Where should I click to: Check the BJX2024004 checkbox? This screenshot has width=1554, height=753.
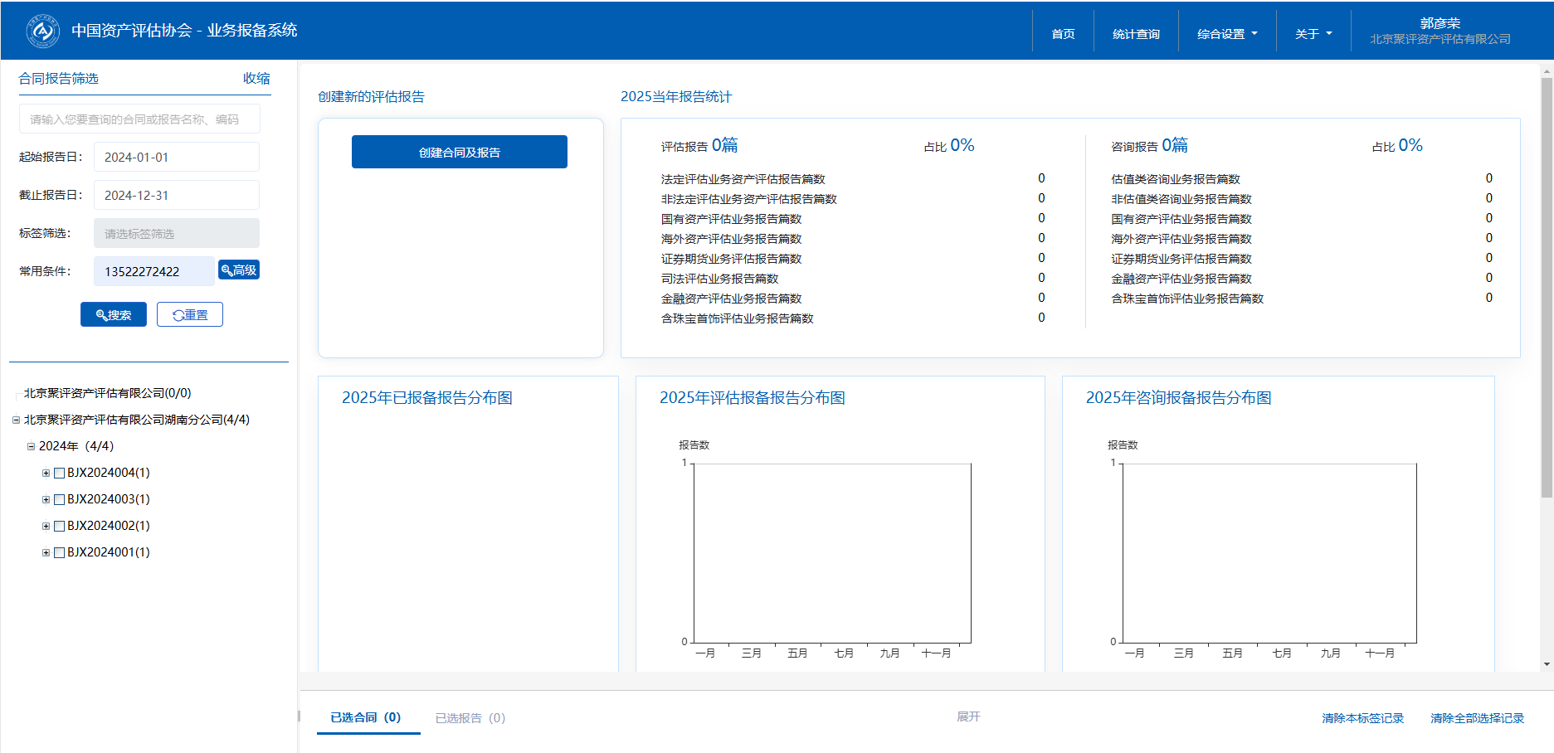pos(60,474)
